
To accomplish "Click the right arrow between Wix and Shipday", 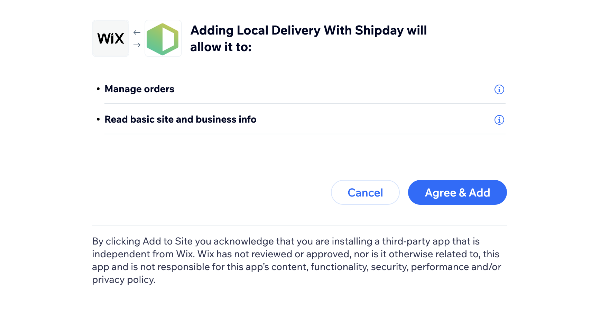I will tap(137, 45).
